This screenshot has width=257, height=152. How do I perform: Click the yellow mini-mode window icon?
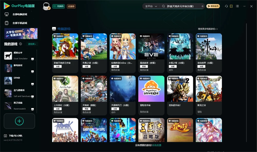231,6
